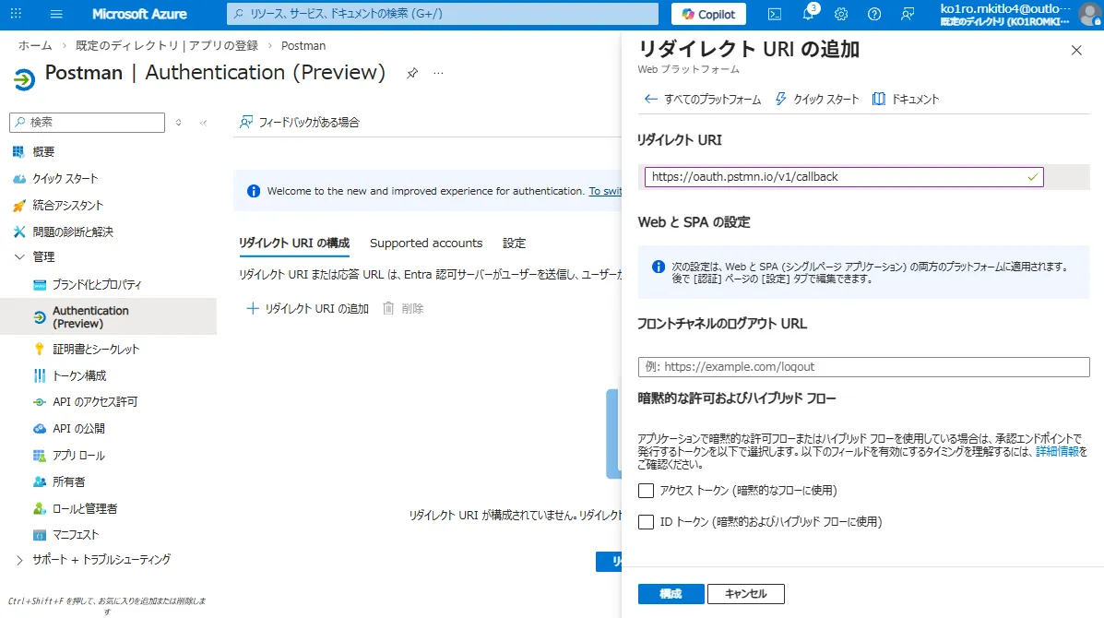1104x618 pixels.
Task: Open Copilot in the top bar
Action: [707, 14]
